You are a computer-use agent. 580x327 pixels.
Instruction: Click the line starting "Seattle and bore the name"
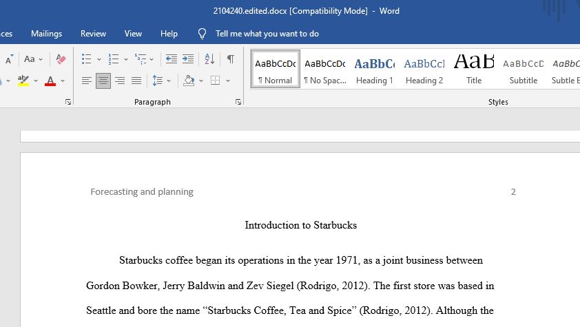point(290,310)
